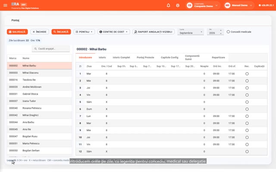Click the CD company avatar
Image resolution: width=276 pixels, height=172 pixels.
[x=189, y=5]
